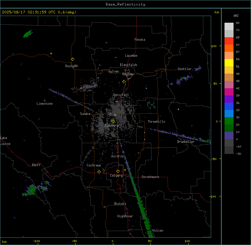Viewport: 251px width, 245px height.
Task: Click the RedDeer city label
Action: tap(128, 74)
